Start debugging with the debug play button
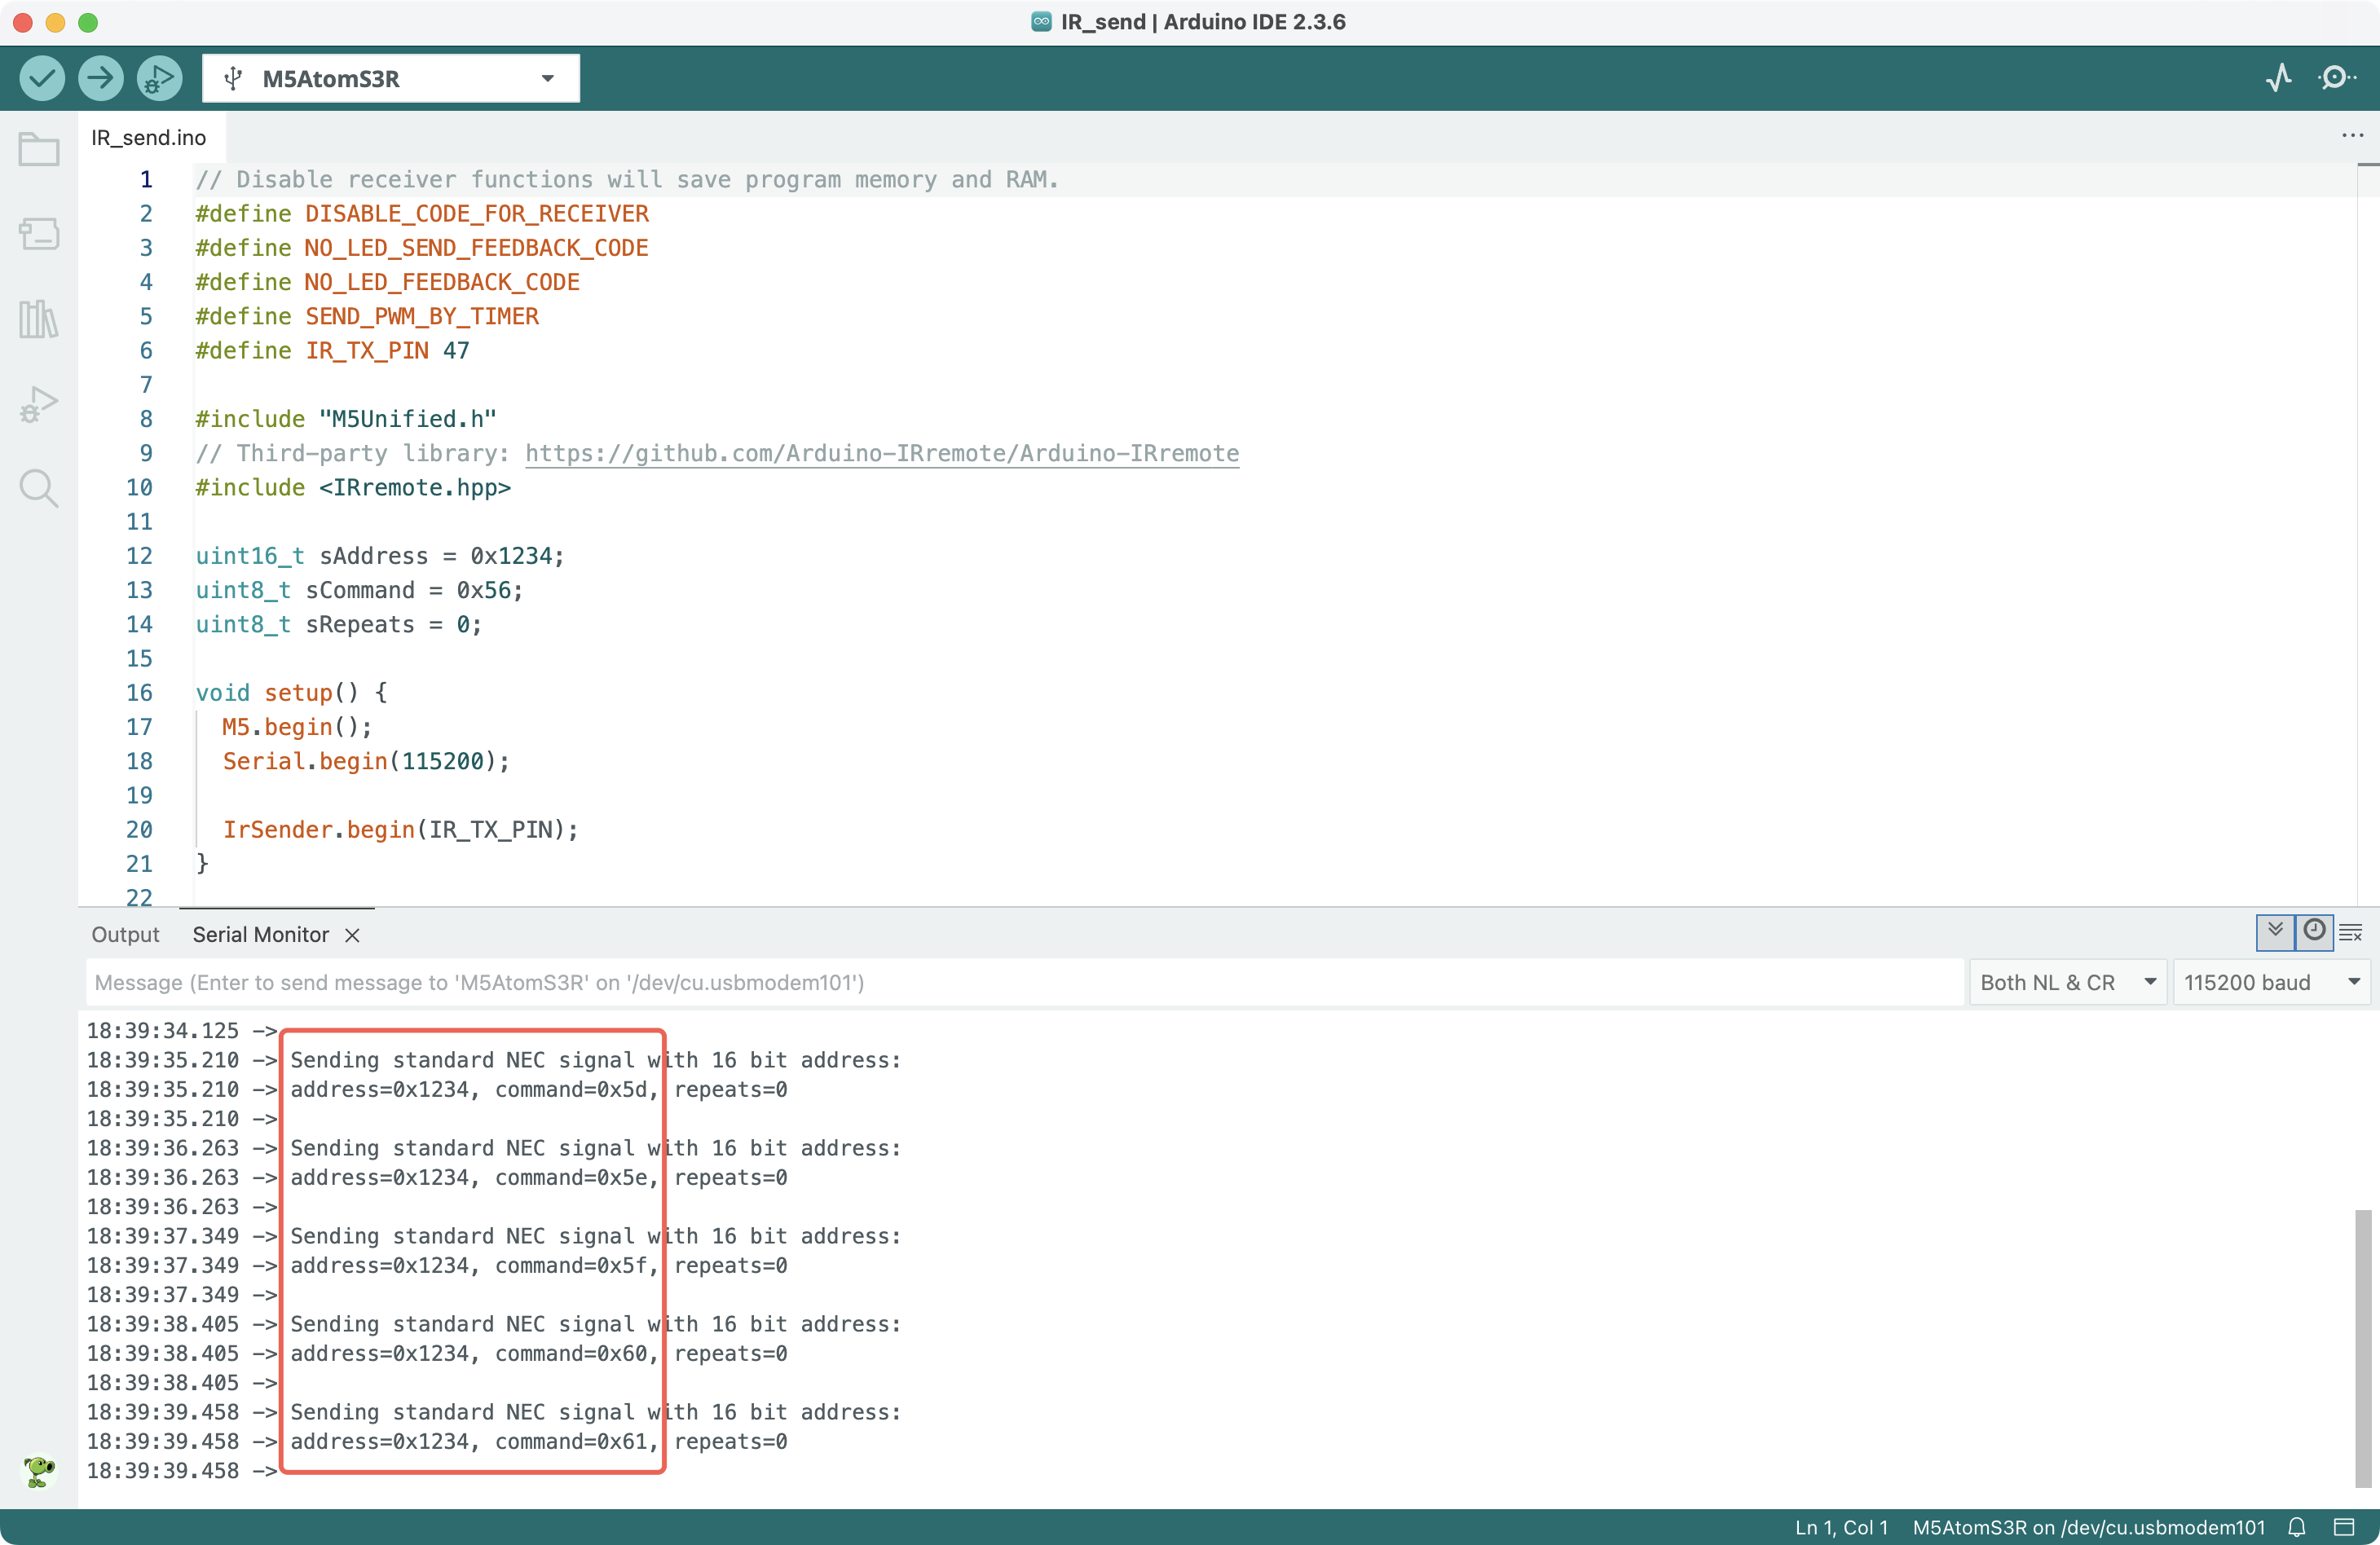The image size is (2380, 1545). point(159,78)
